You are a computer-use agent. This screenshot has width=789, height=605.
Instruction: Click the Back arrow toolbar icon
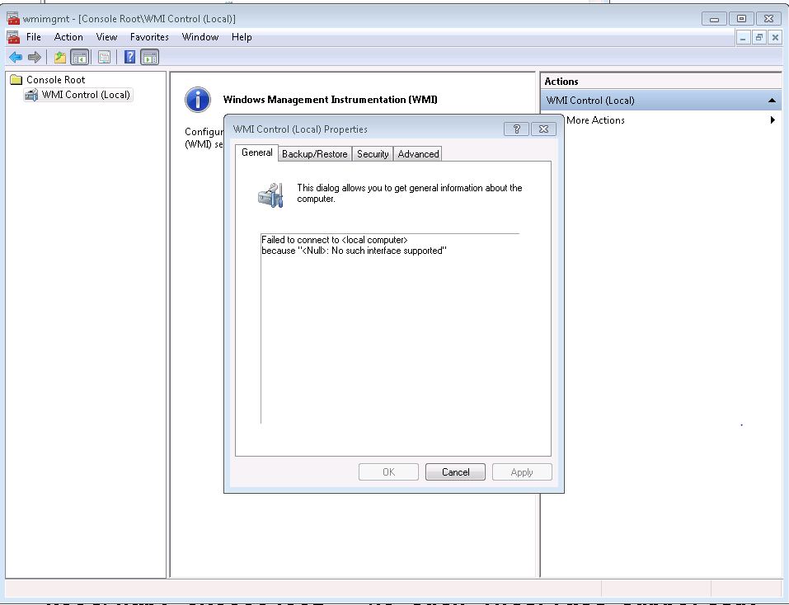[x=16, y=58]
